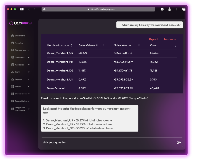This screenshot has width=207, height=160.
Task: Sort by Merchant account column
Action: tap(72, 45)
